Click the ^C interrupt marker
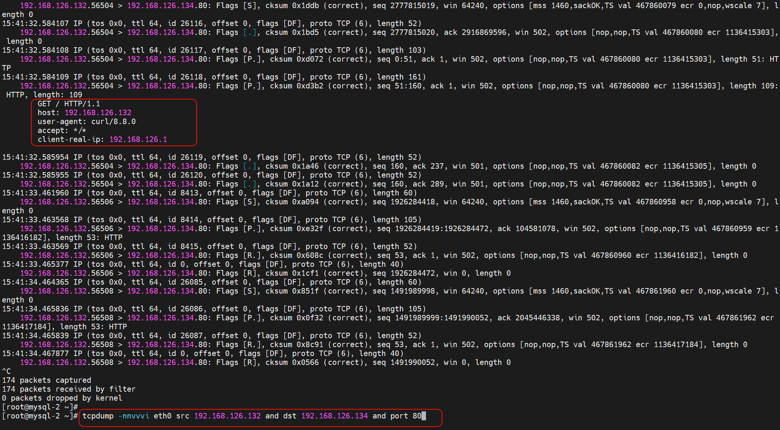Viewport: 780px width, 430px height. click(x=6, y=371)
